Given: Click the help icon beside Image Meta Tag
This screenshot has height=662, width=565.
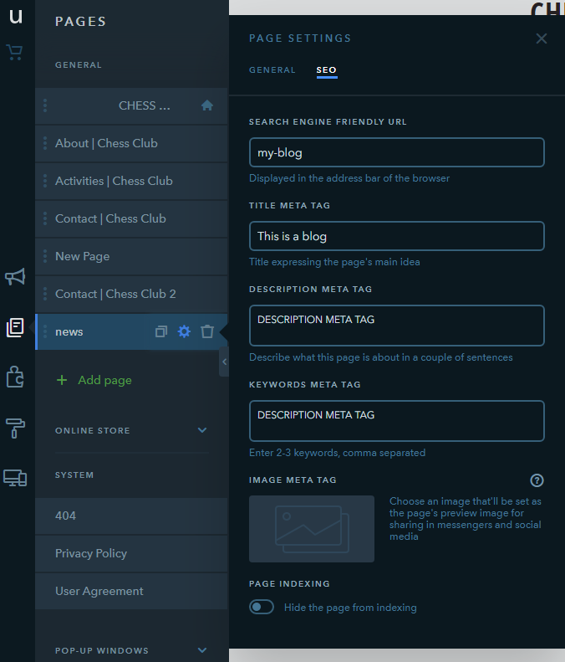Looking at the screenshot, I should click(537, 480).
